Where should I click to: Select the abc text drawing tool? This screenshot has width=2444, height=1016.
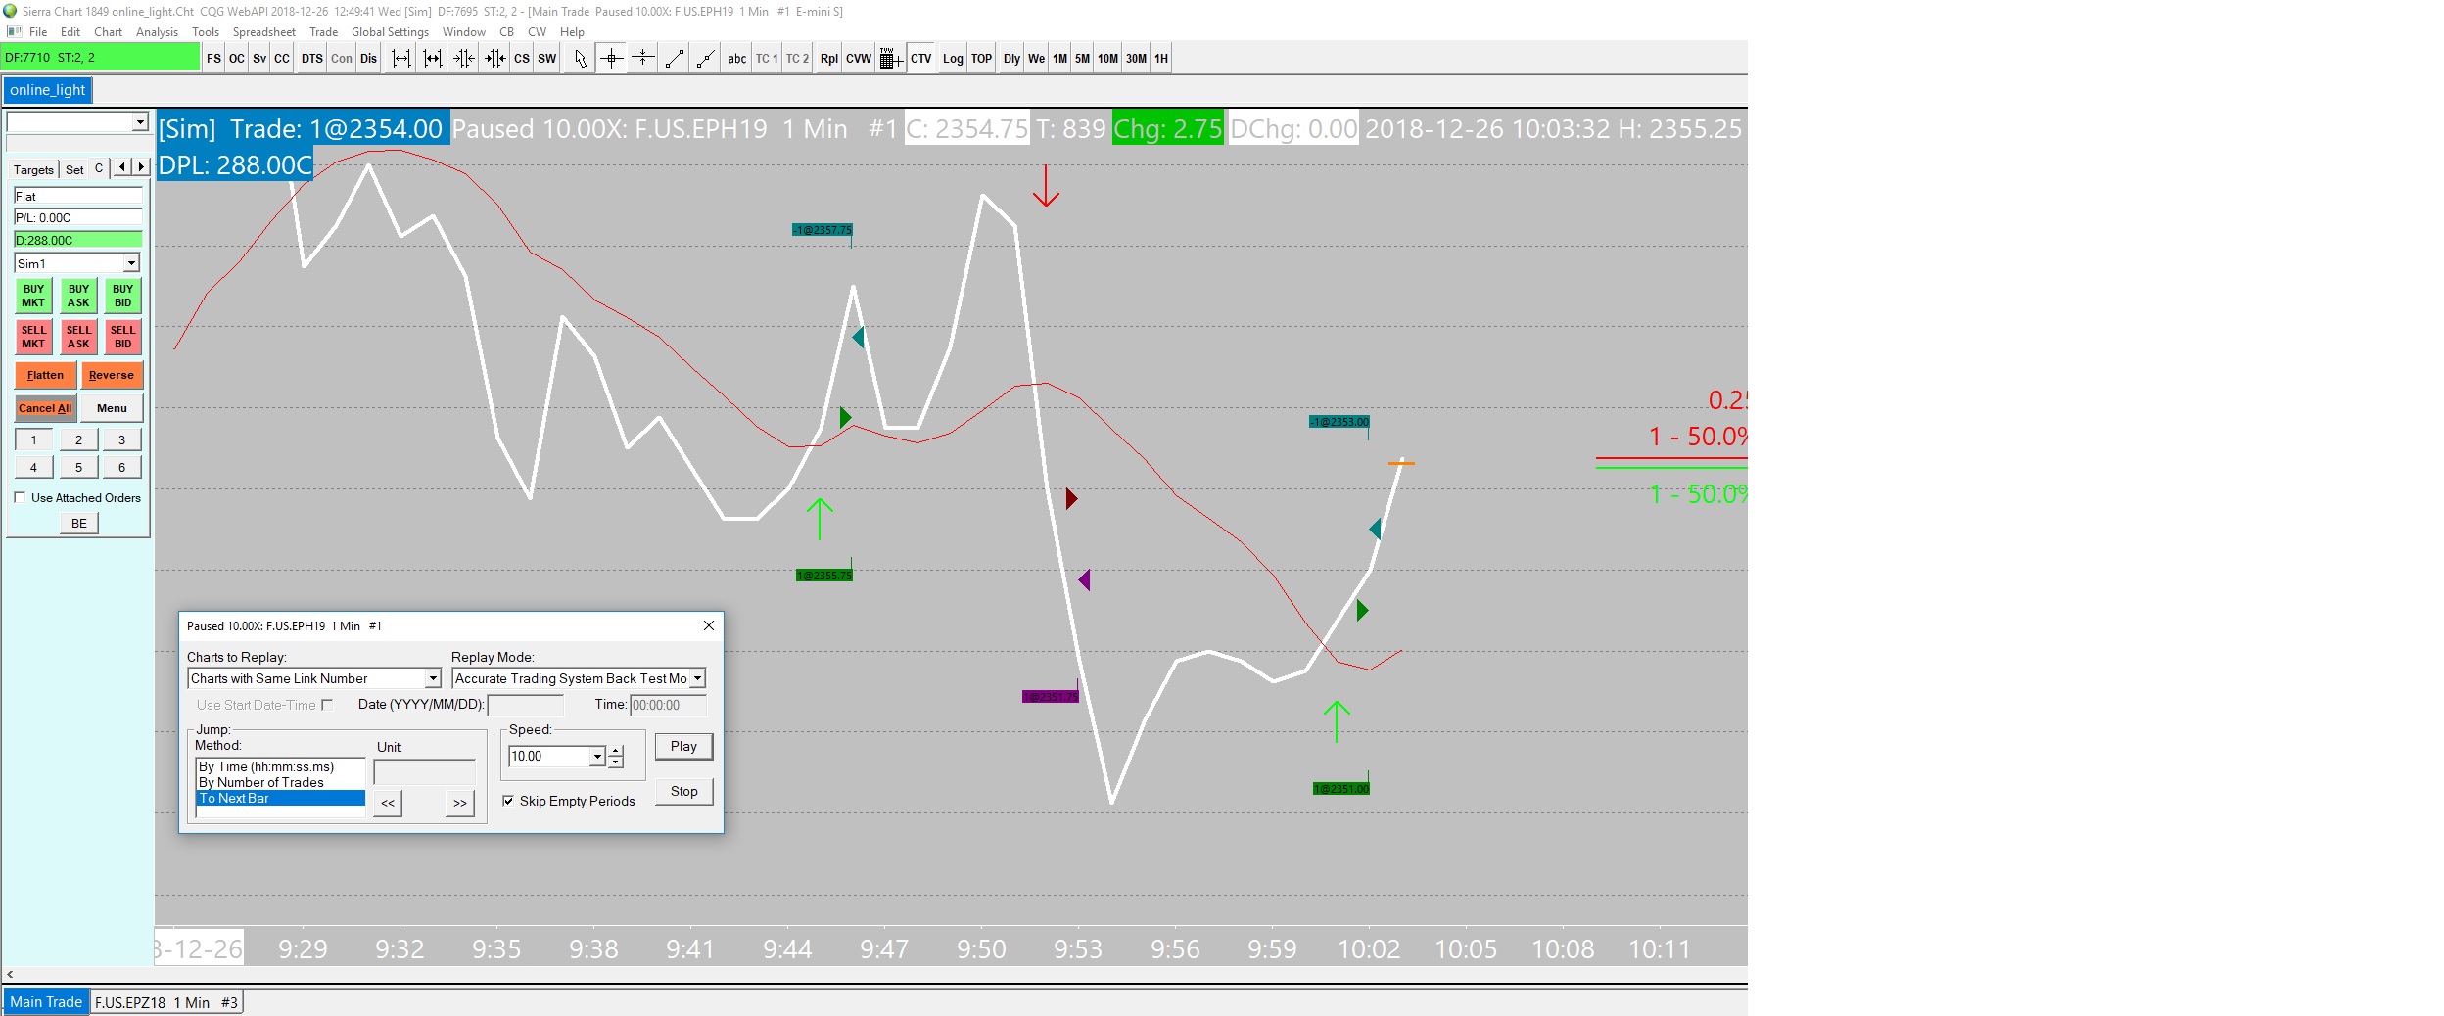736,59
